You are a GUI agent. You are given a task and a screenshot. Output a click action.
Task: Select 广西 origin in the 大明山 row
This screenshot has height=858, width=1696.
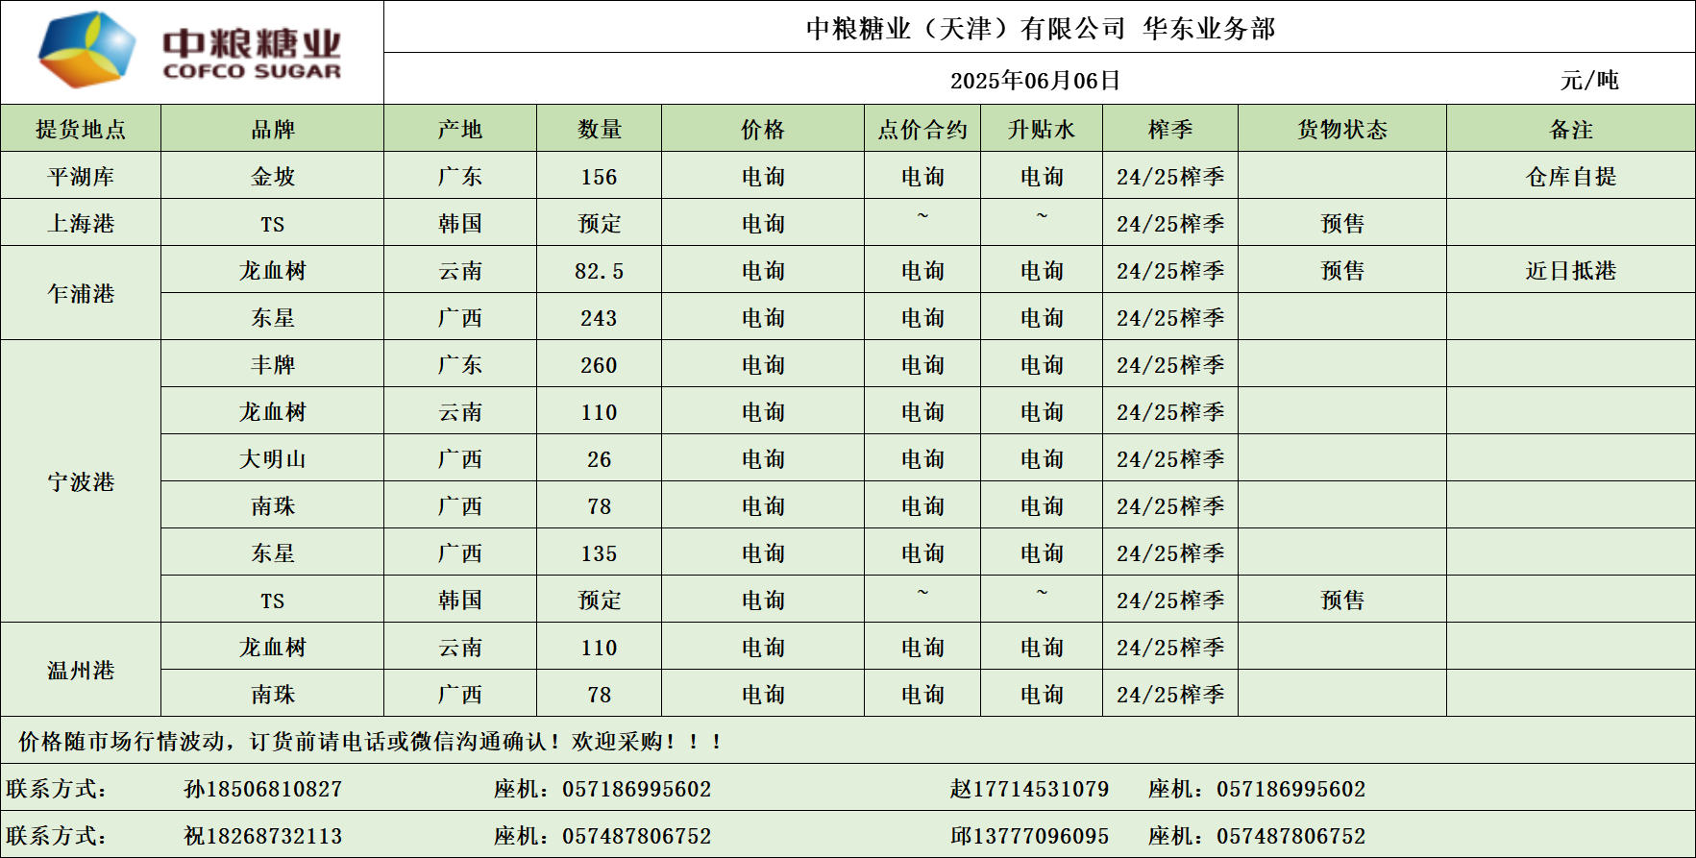pos(460,458)
